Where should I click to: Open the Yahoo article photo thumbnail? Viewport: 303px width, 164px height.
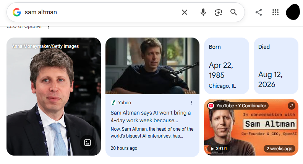tap(152, 66)
